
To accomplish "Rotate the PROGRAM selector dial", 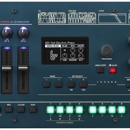I will click(x=107, y=50).
